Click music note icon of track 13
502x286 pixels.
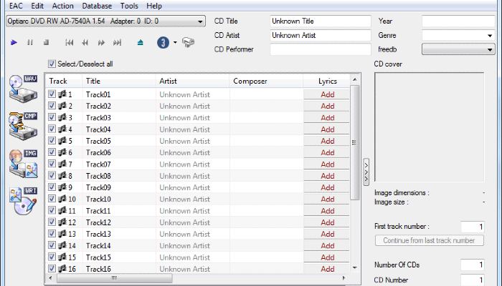point(62,234)
